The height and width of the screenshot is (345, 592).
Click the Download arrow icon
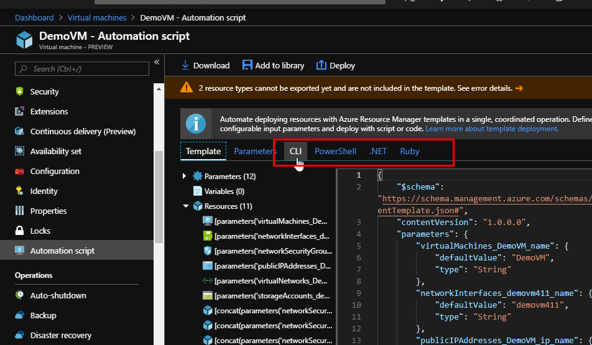[x=185, y=65]
